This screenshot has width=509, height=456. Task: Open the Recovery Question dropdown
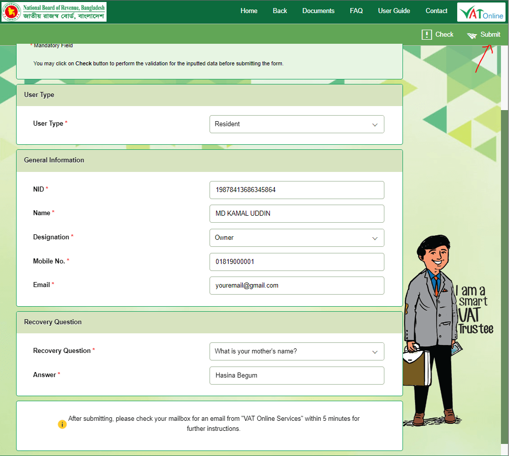[x=296, y=351]
